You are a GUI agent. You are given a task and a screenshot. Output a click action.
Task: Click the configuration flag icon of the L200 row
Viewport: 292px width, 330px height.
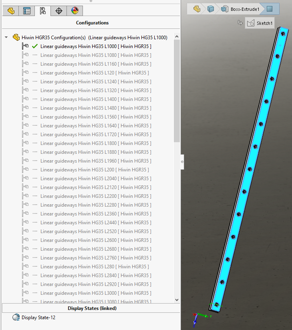tap(25, 170)
